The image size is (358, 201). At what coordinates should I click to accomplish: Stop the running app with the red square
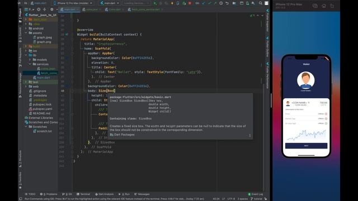click(x=190, y=3)
